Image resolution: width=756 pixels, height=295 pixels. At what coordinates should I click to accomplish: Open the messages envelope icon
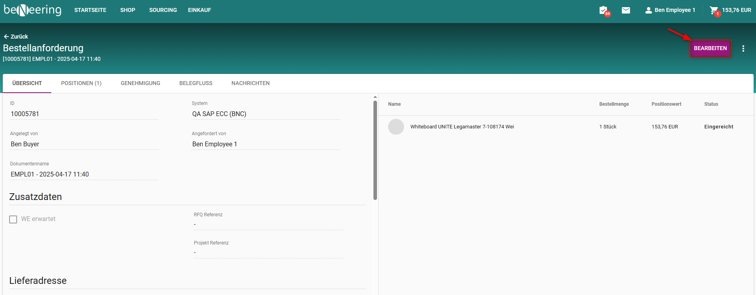626,10
